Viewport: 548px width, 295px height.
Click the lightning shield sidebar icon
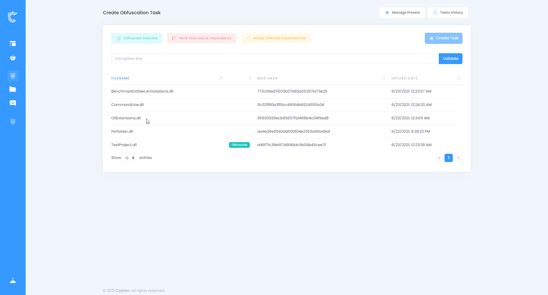(x=13, y=122)
